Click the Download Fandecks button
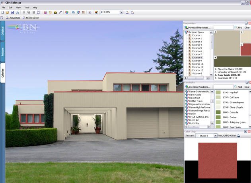 198,87
